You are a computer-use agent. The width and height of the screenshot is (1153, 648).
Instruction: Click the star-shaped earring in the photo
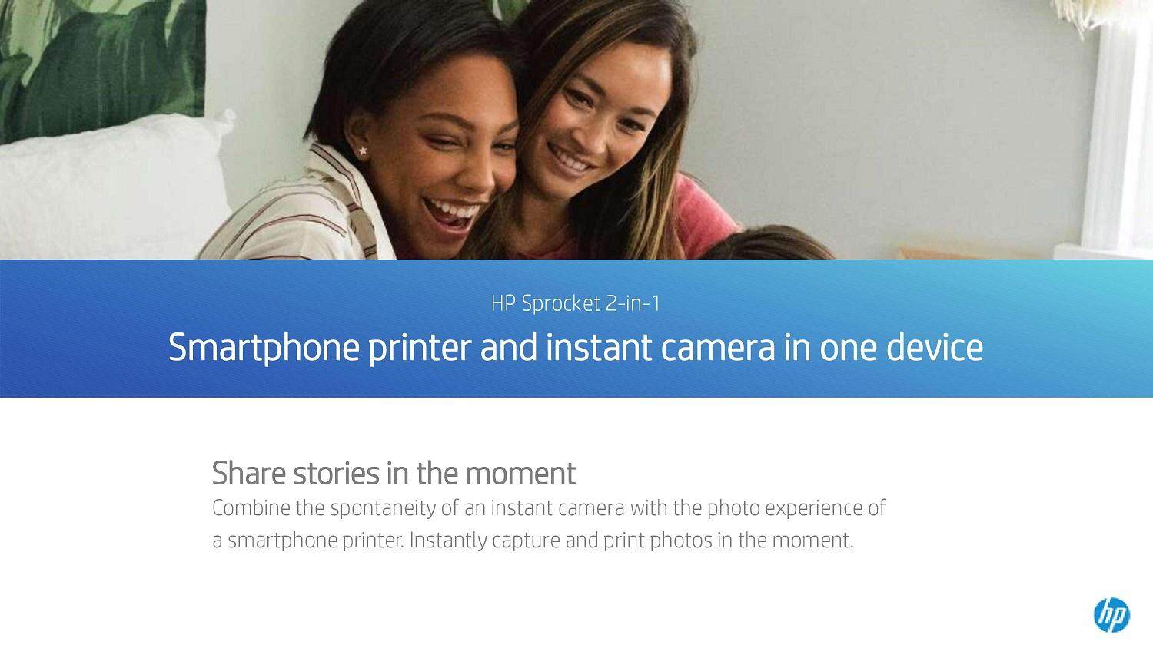pos(363,150)
